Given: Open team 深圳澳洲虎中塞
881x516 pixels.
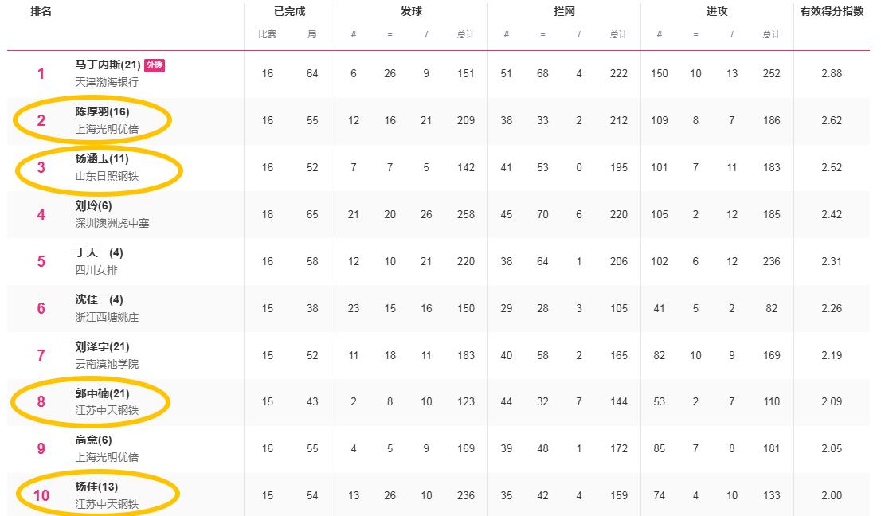Looking at the screenshot, I should [112, 223].
